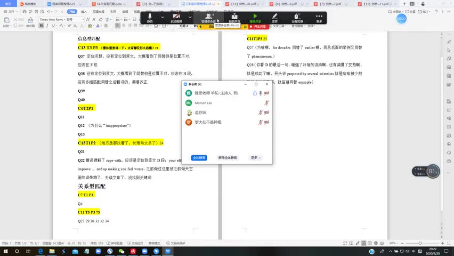The height and width of the screenshot is (256, 454).
Task: Click the decrease font size A- icon
Action: click(94, 19)
